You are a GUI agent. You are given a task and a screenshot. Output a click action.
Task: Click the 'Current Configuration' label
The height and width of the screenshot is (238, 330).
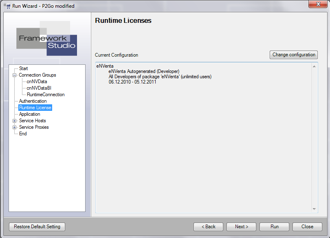117,55
